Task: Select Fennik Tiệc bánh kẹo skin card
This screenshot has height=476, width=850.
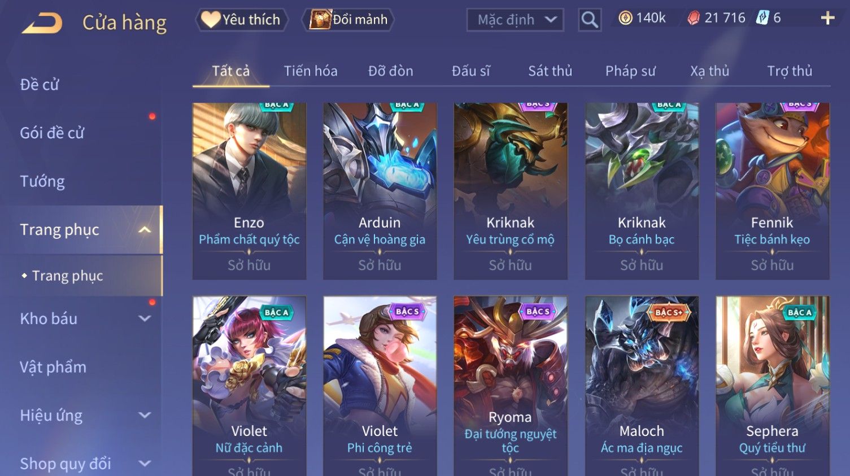Action: (x=772, y=191)
